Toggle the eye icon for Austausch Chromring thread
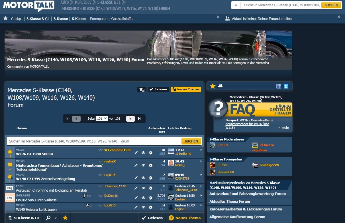Image resolution: width=345 pixels, height=223 pixels. (x=144, y=188)
